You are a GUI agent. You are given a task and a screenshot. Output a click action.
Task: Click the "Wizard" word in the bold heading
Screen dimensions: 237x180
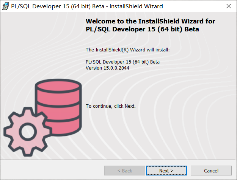192,21
